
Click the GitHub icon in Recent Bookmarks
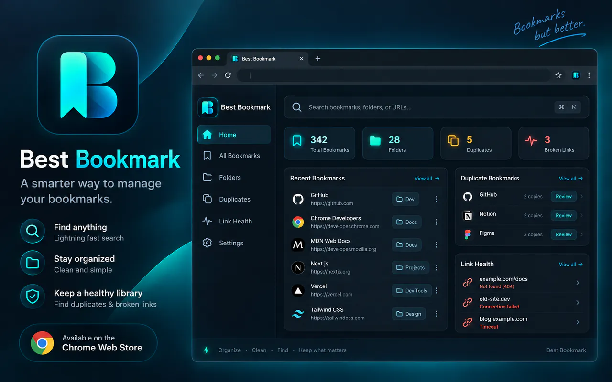[298, 199]
